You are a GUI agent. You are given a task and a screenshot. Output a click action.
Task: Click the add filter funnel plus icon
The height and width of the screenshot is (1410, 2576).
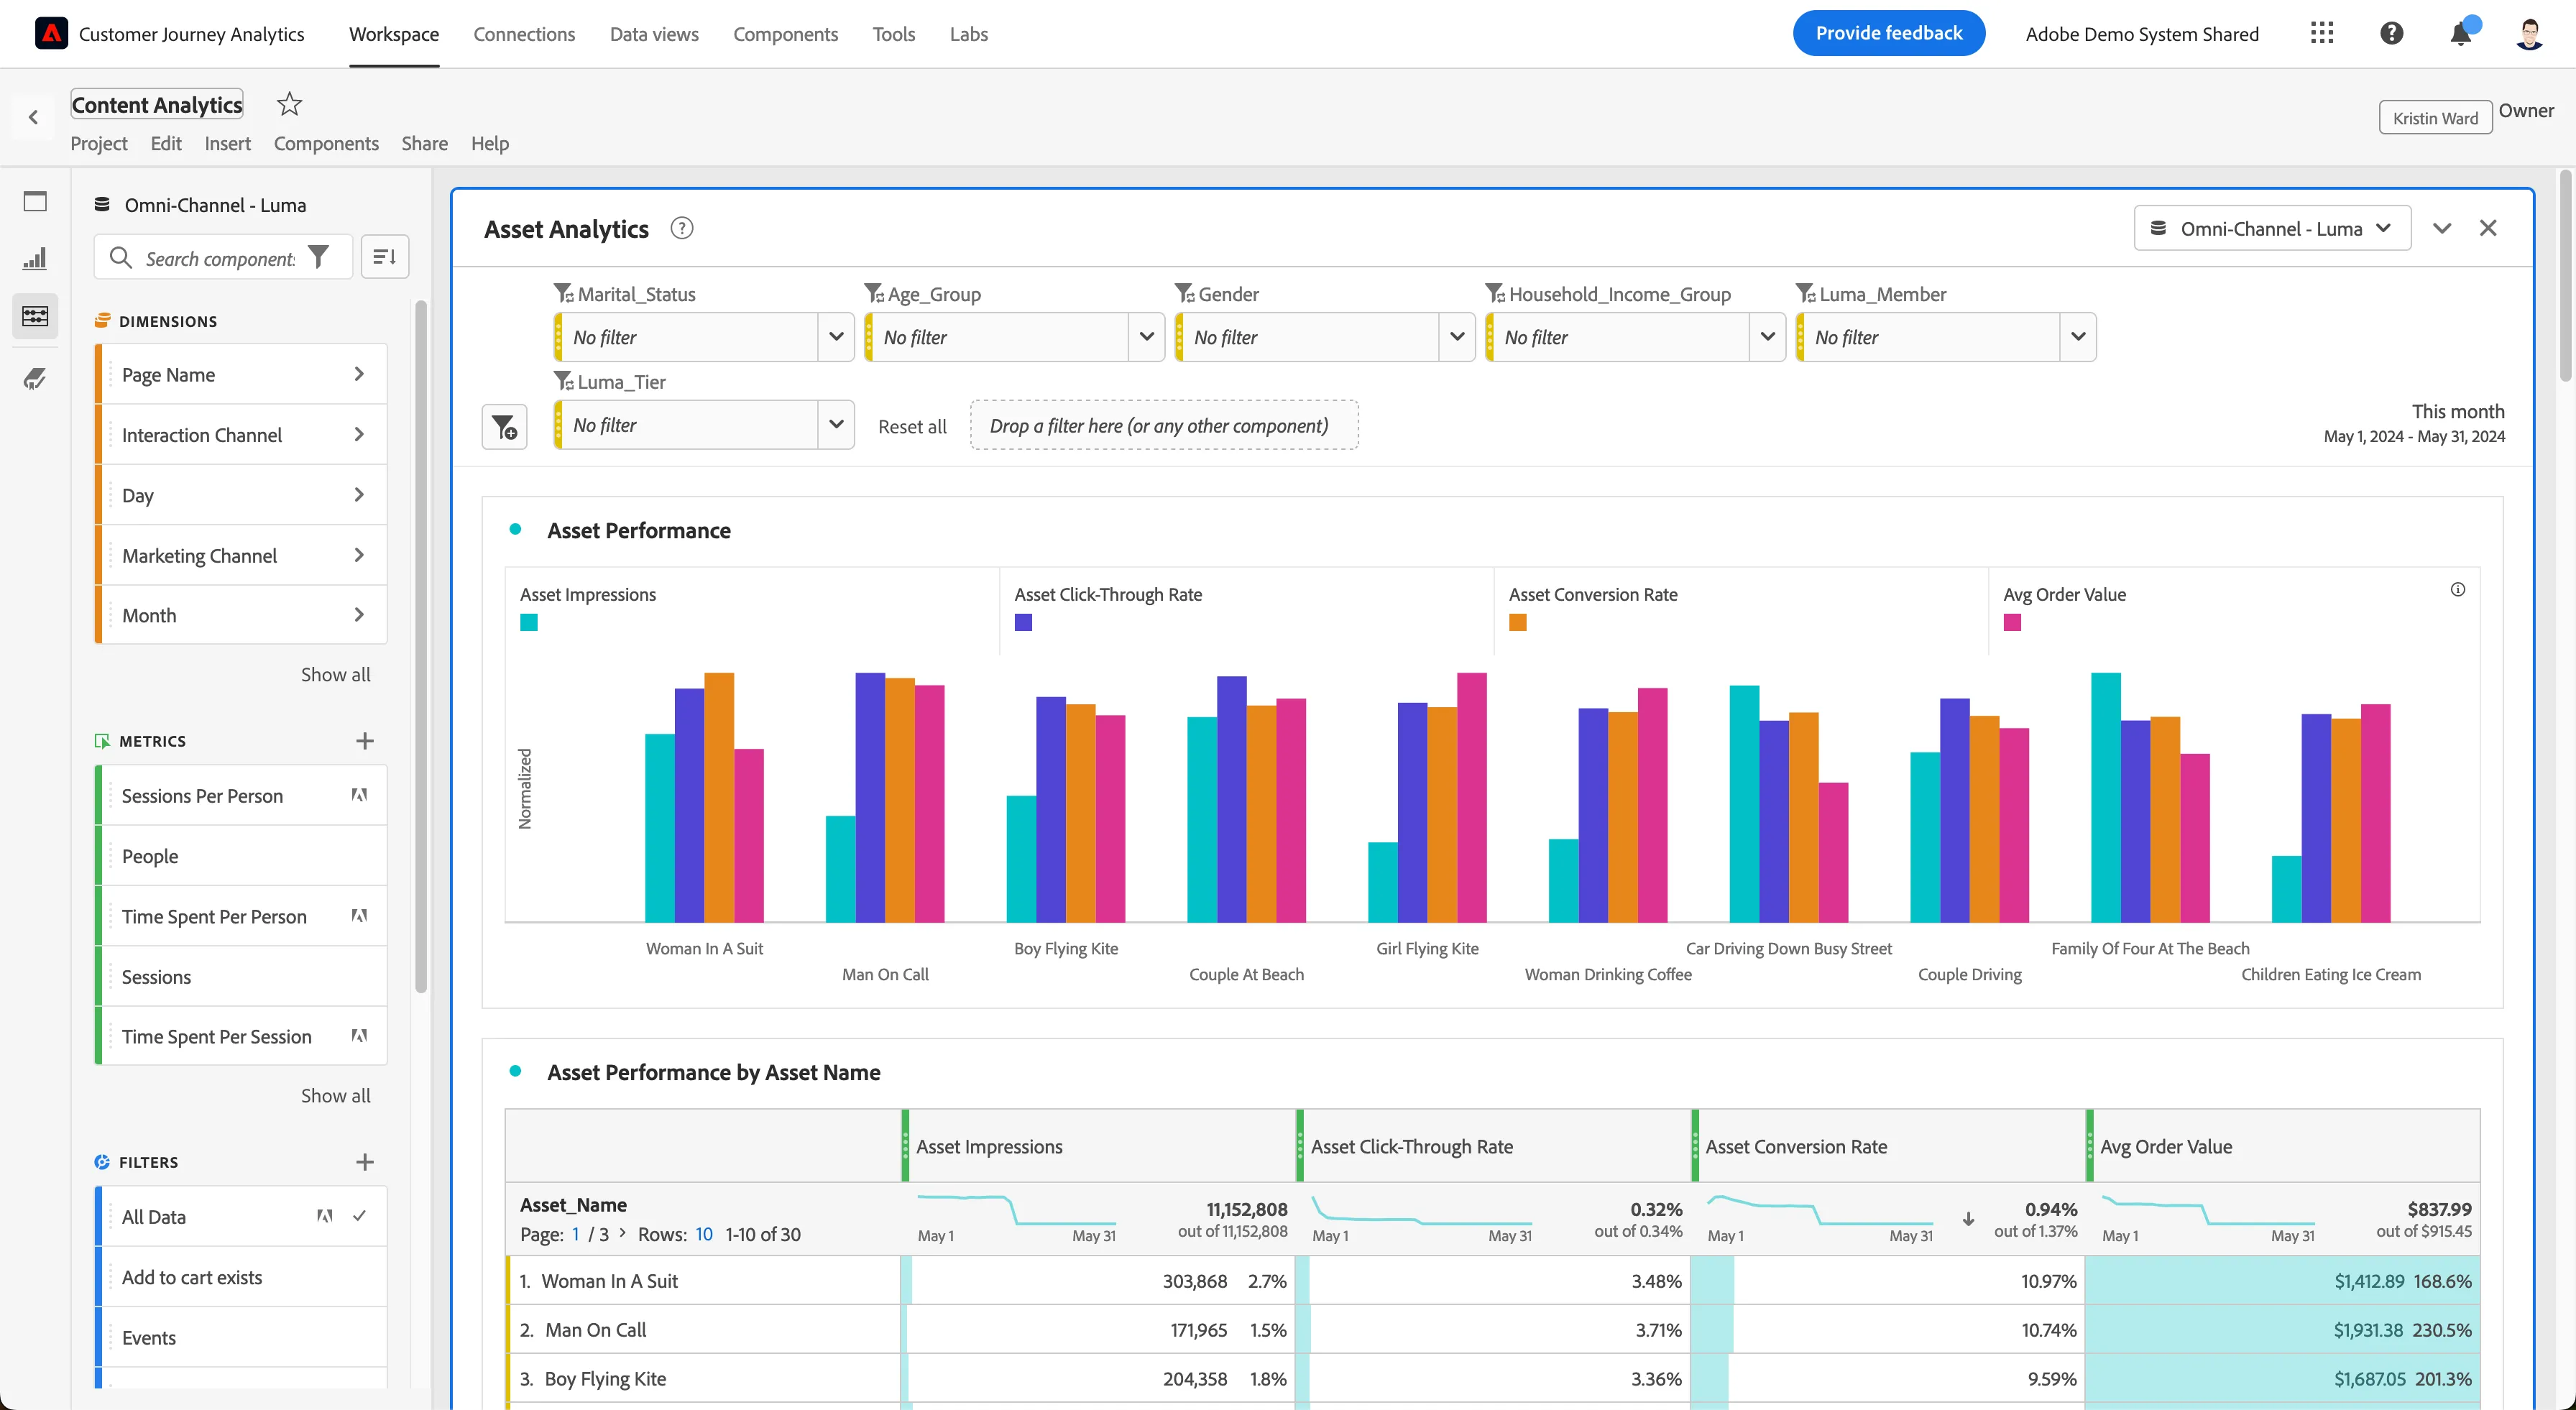[505, 427]
